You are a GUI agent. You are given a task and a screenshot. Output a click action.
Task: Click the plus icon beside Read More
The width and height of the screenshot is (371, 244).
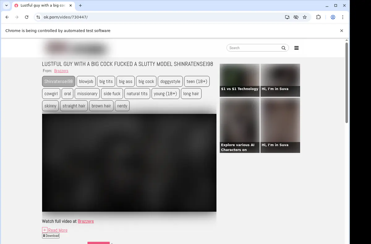click(x=45, y=230)
